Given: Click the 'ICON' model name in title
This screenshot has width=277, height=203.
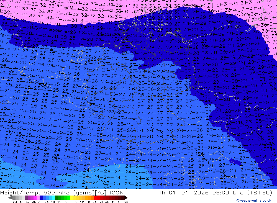Looking at the screenshot, I should point(117,192).
